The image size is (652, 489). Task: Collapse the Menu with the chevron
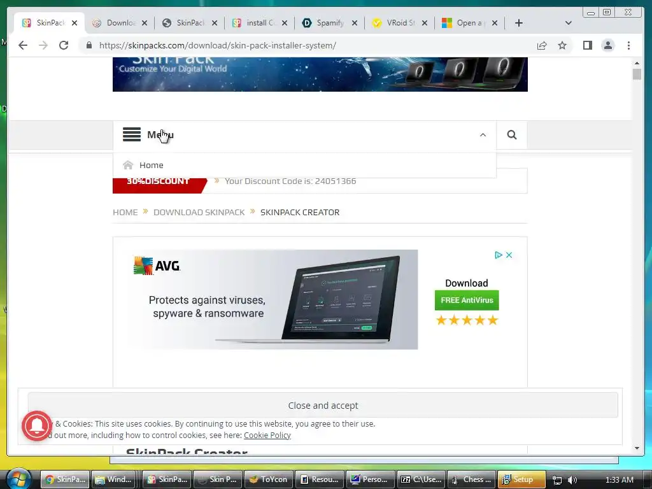pyautogui.click(x=483, y=135)
